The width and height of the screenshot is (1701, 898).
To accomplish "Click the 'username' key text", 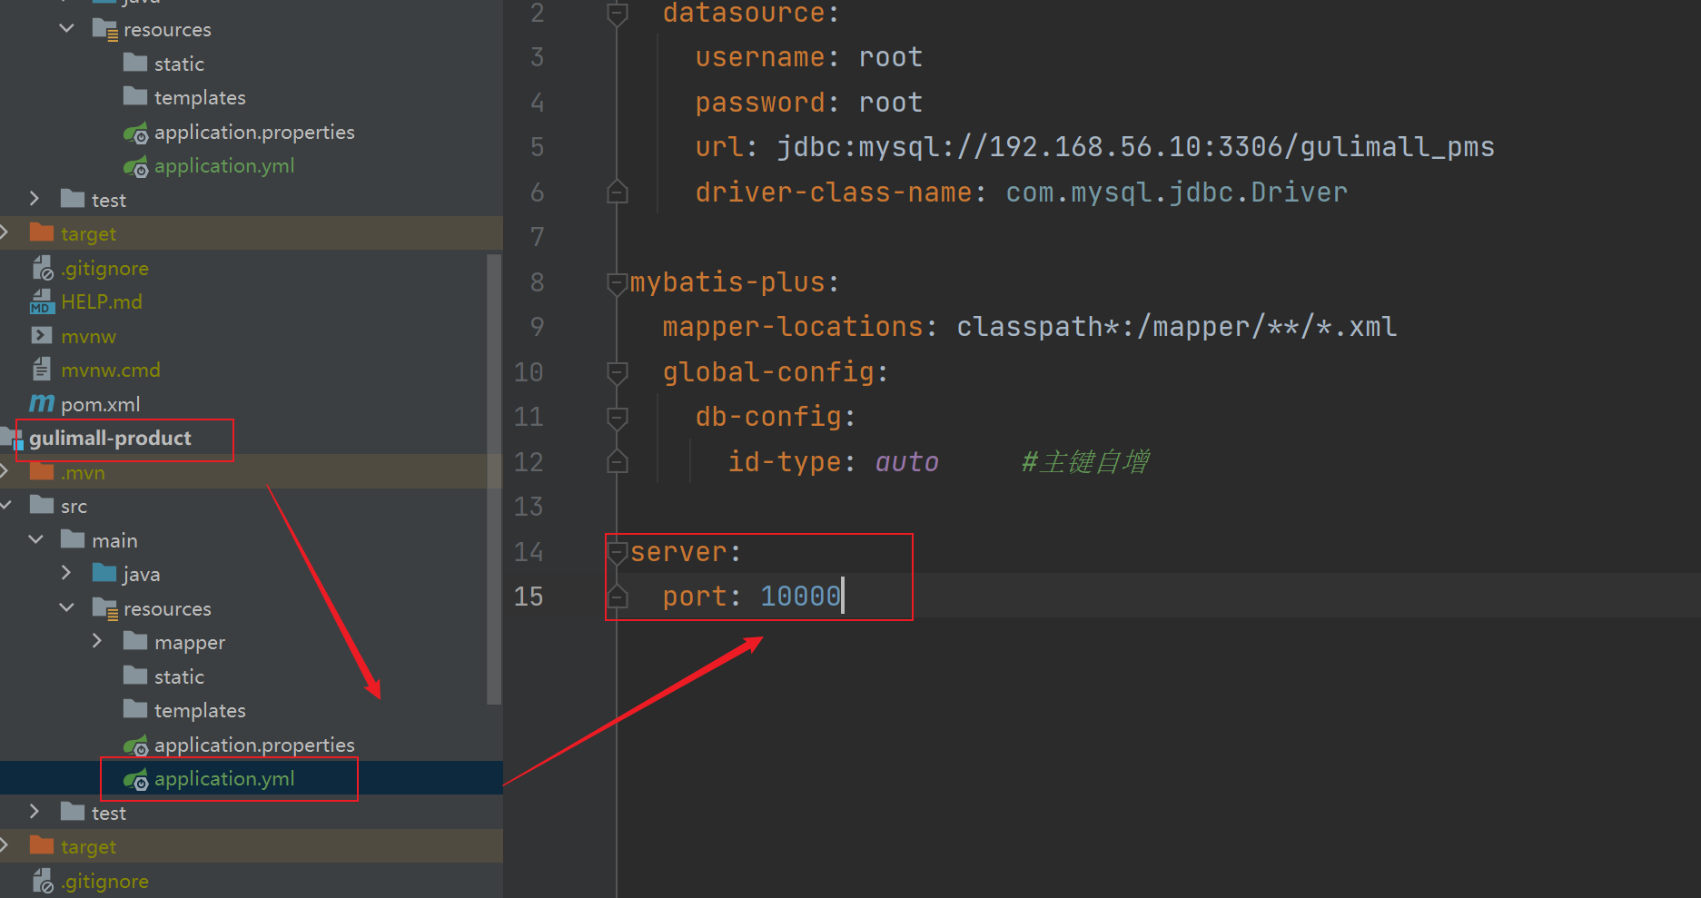I will [x=760, y=56].
